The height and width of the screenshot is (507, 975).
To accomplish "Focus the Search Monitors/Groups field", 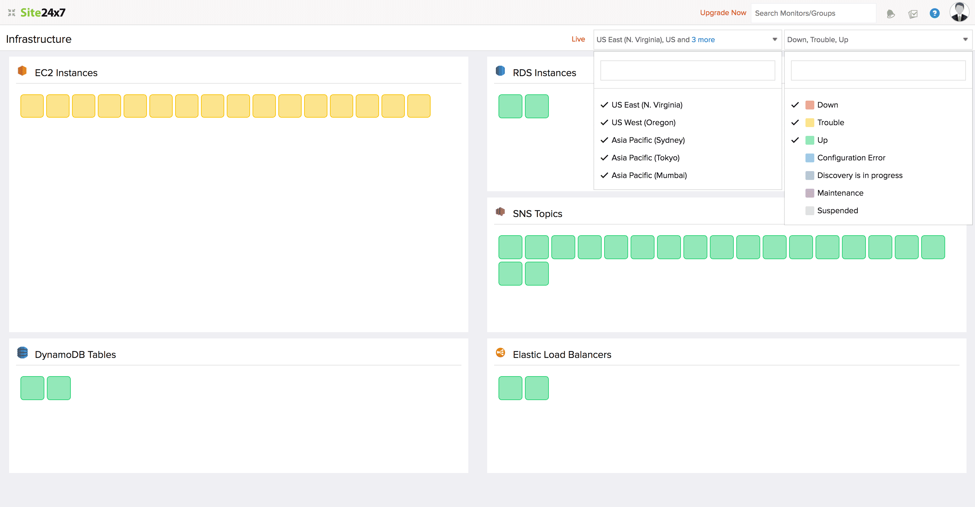I will coord(813,13).
